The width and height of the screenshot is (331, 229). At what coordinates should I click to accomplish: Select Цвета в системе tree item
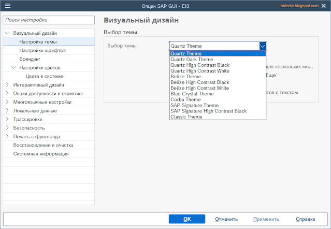pos(49,76)
